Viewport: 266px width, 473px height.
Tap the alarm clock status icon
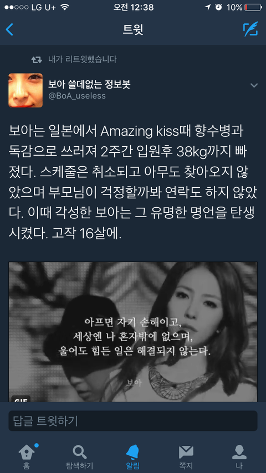pos(218,7)
